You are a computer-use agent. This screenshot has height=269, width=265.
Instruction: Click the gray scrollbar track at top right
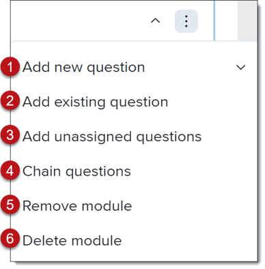point(247,21)
